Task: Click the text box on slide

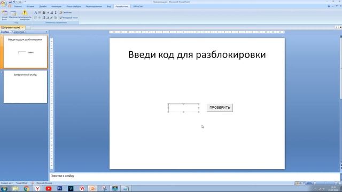Action: 183,108
